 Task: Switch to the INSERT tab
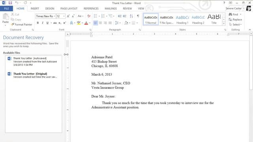click(x=35, y=9)
